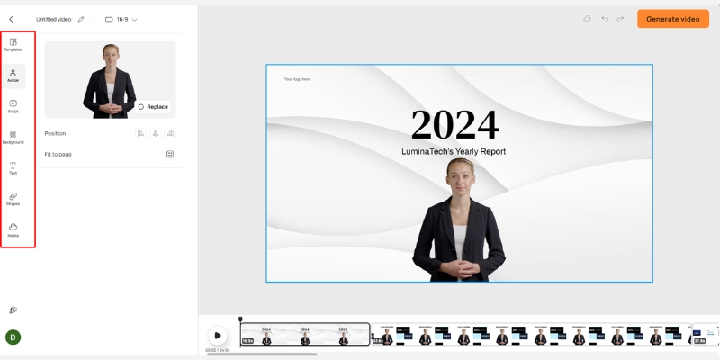Click the 00:00 / 04:54 time display

(218, 350)
